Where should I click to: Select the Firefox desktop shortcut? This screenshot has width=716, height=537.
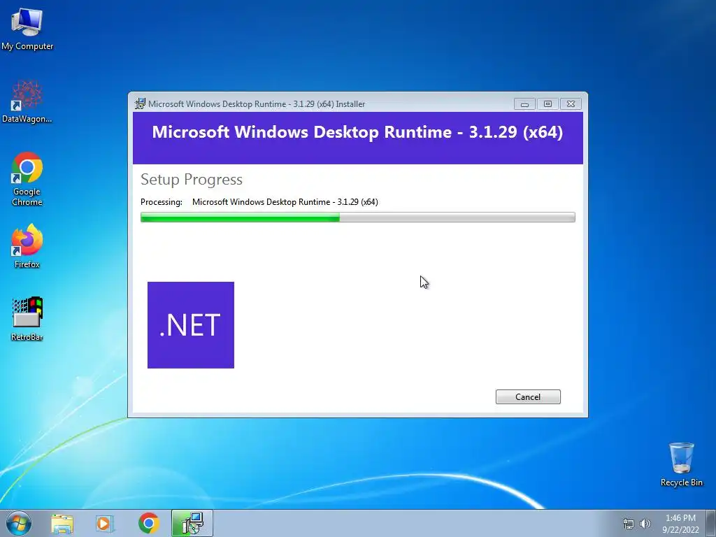[x=27, y=246]
